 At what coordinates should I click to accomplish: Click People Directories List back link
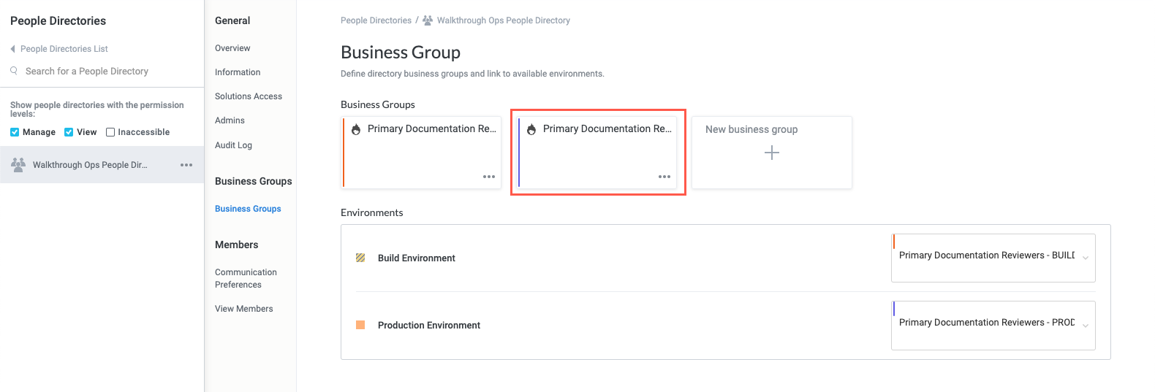tap(64, 49)
